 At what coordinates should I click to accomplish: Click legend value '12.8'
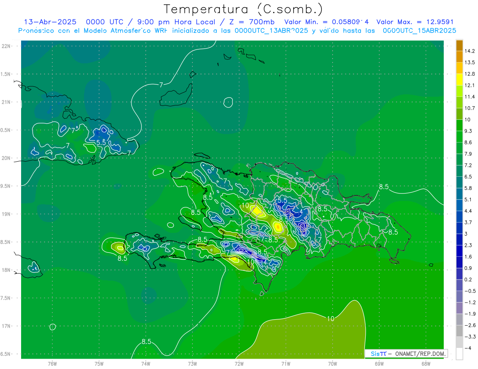point(470,74)
